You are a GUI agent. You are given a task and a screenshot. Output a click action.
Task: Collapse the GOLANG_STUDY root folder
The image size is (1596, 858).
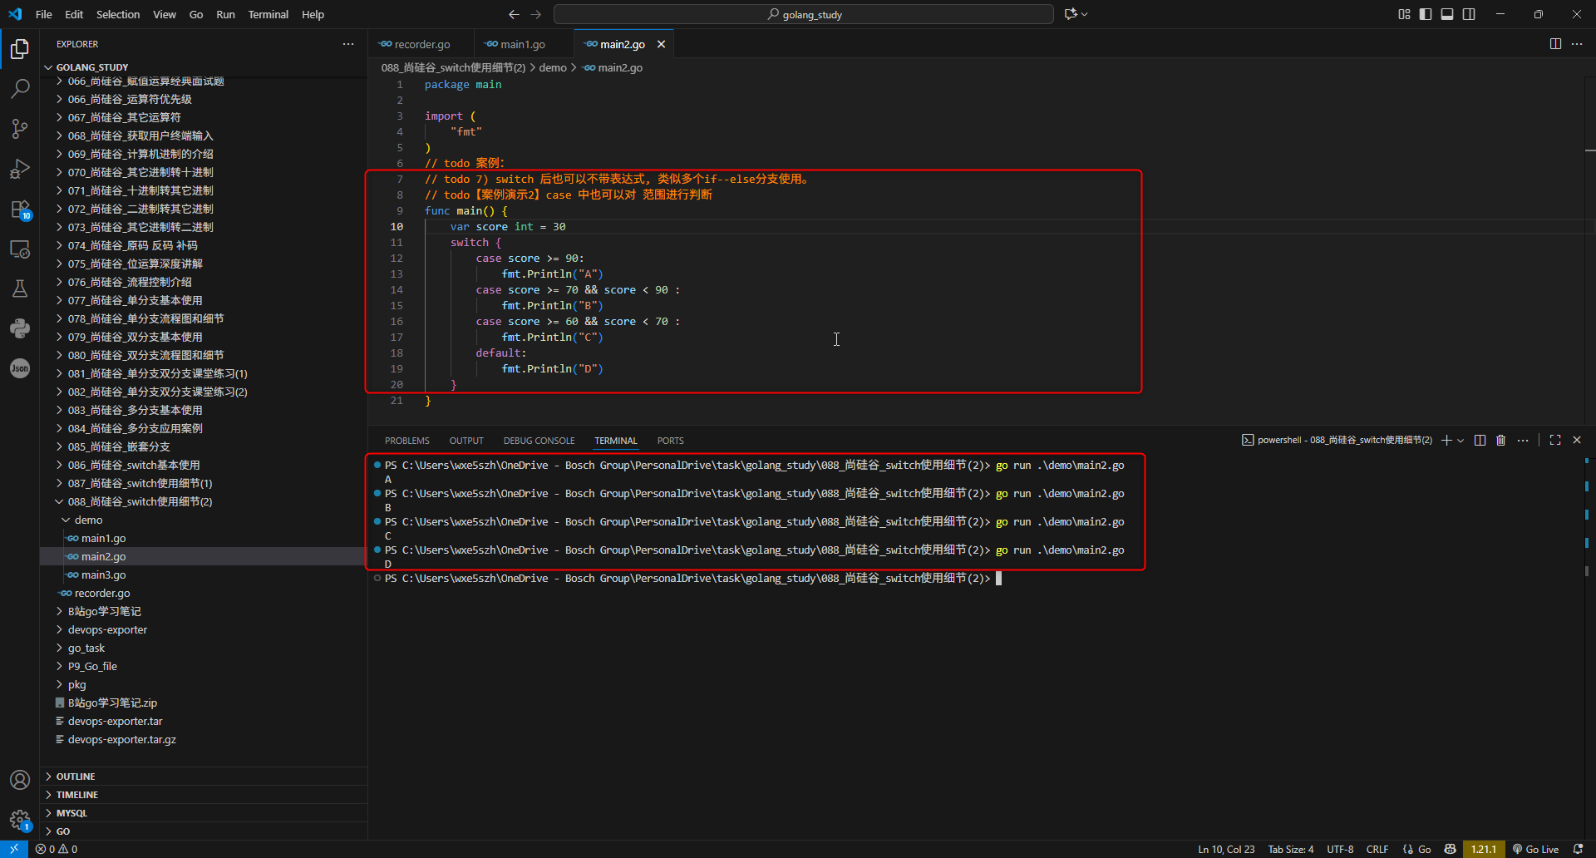204,67
